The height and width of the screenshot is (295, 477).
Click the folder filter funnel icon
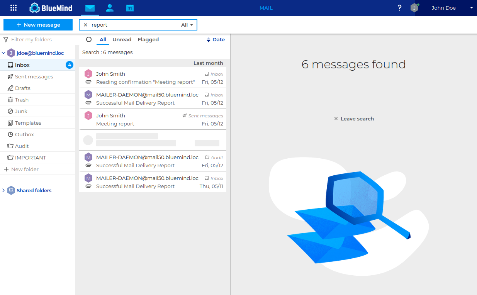[x=6, y=39]
